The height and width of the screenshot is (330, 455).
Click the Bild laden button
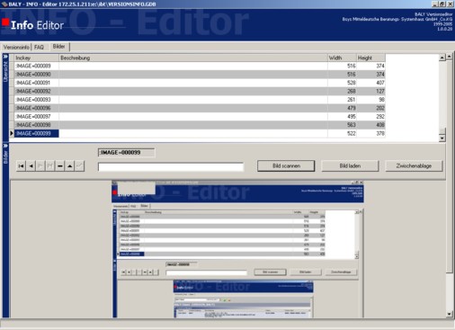(350, 165)
